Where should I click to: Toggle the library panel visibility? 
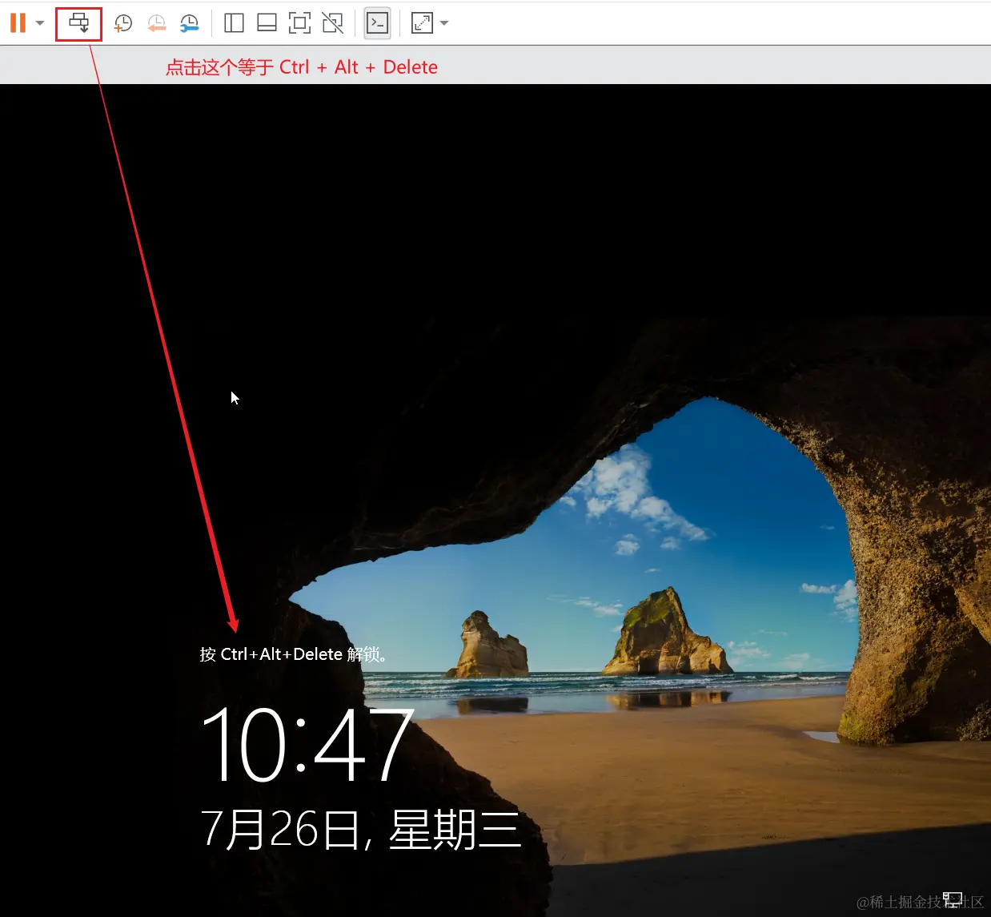click(x=233, y=23)
